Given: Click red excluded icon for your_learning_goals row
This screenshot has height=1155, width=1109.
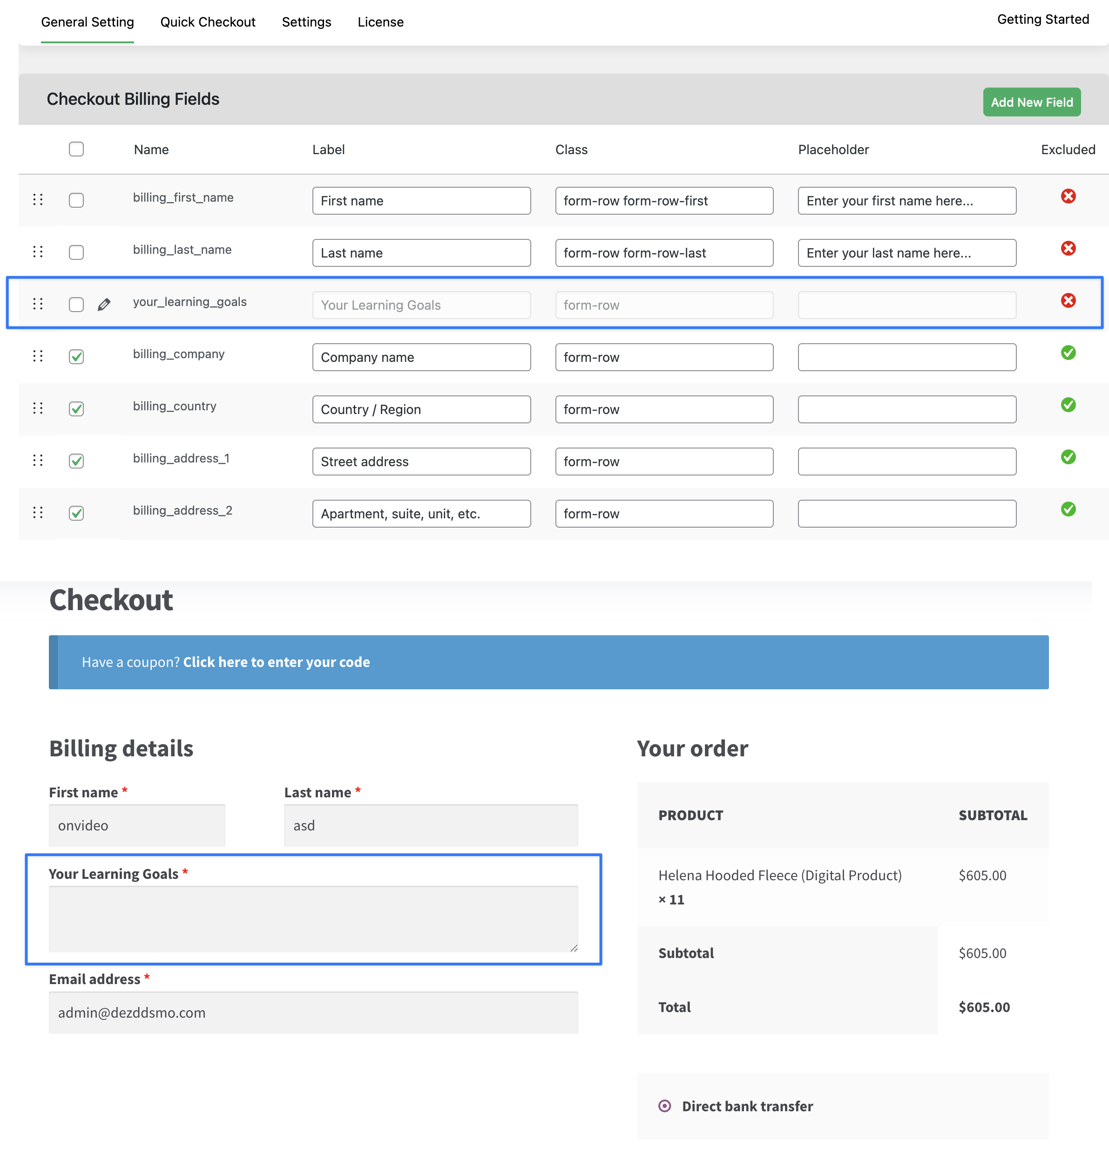Looking at the screenshot, I should point(1068,300).
